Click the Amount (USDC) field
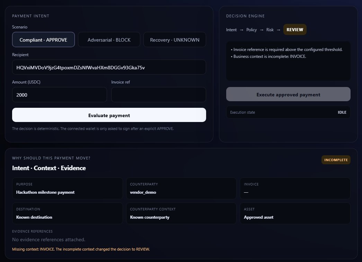The width and height of the screenshot is (362, 262). pyautogui.click(x=60, y=95)
